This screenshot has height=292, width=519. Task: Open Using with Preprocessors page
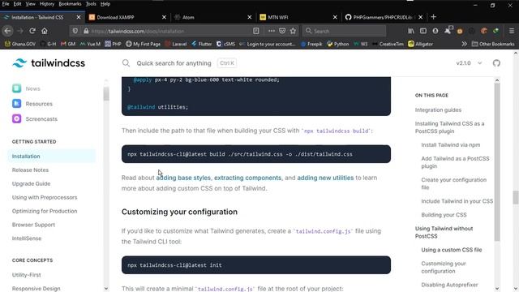[x=45, y=197]
